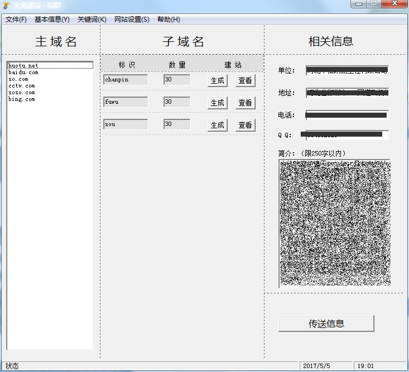Click 生成 button for fuwu row
Image resolution: width=409 pixels, height=372 pixels.
point(217,103)
